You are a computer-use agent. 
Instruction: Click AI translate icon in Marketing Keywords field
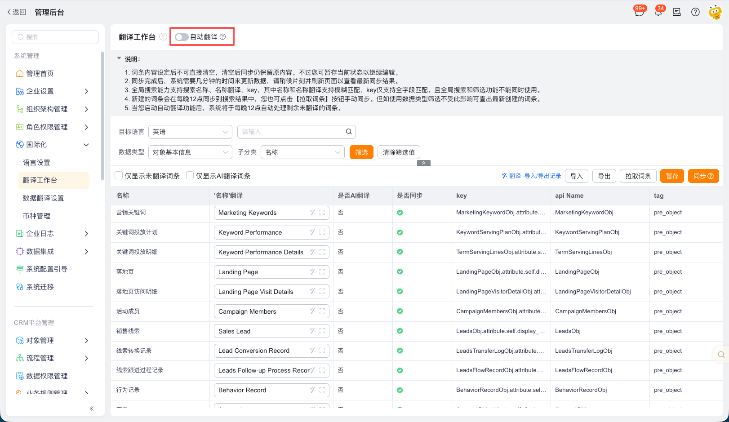(x=312, y=213)
